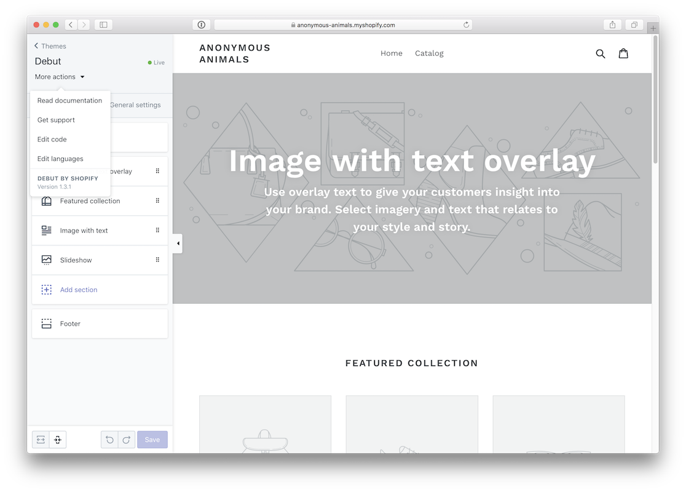The width and height of the screenshot is (686, 492).
Task: Open the Home nav link
Action: (391, 53)
